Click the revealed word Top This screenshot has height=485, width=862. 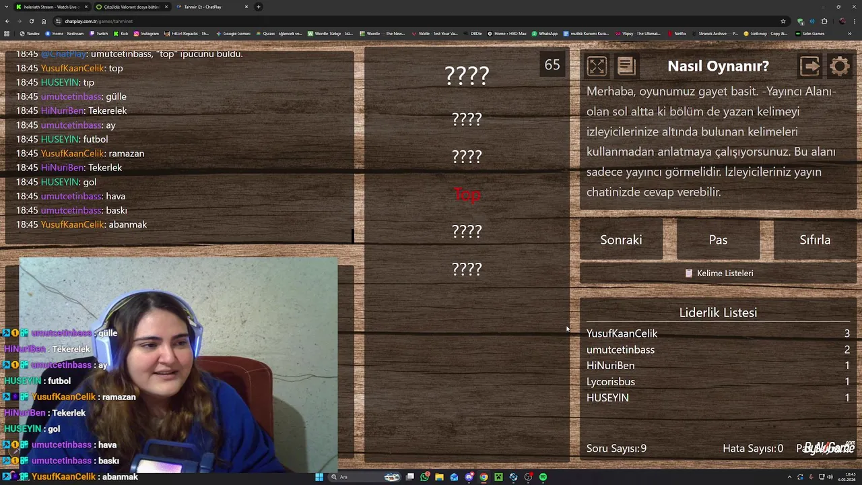click(467, 195)
